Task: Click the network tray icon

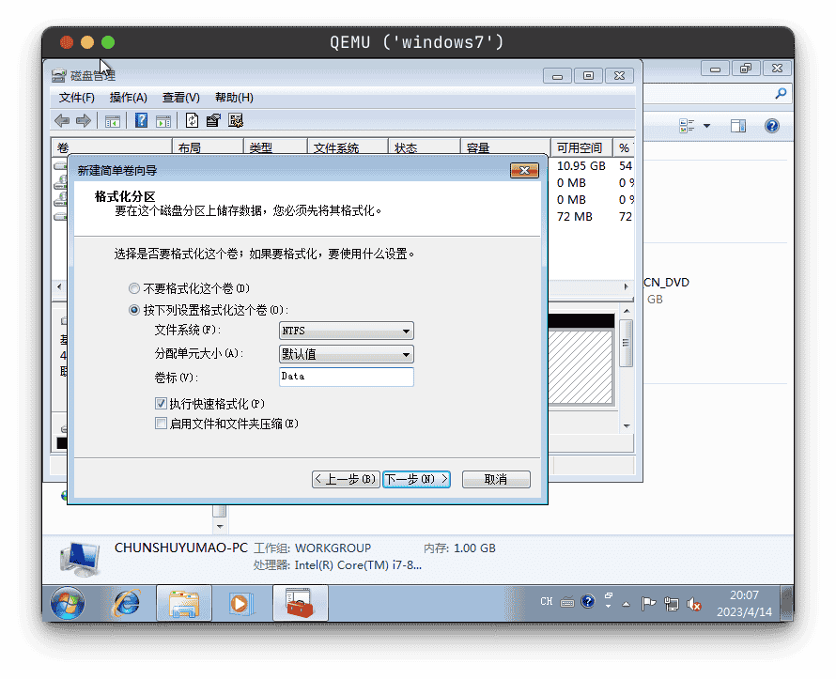Action: (x=672, y=604)
